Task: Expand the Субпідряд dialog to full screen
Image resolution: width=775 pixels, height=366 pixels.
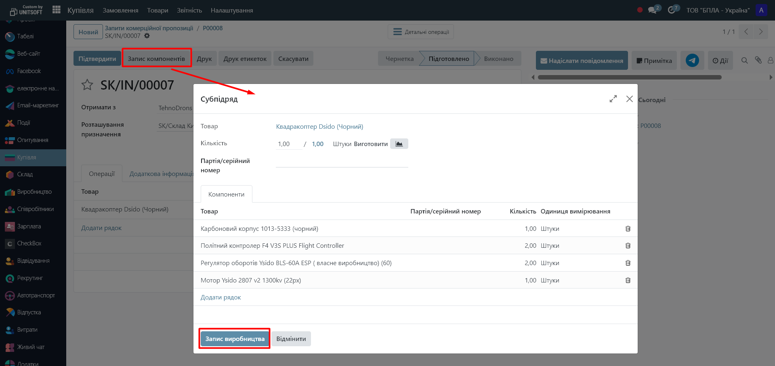Action: 613,99
